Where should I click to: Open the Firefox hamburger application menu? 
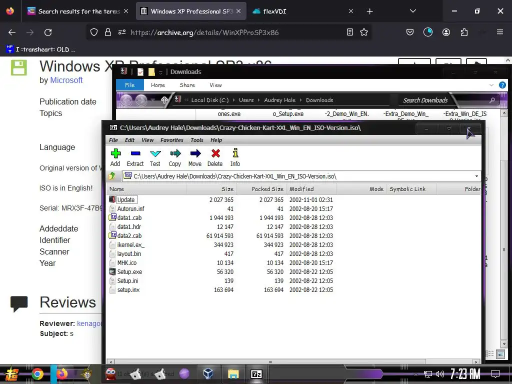click(499, 32)
